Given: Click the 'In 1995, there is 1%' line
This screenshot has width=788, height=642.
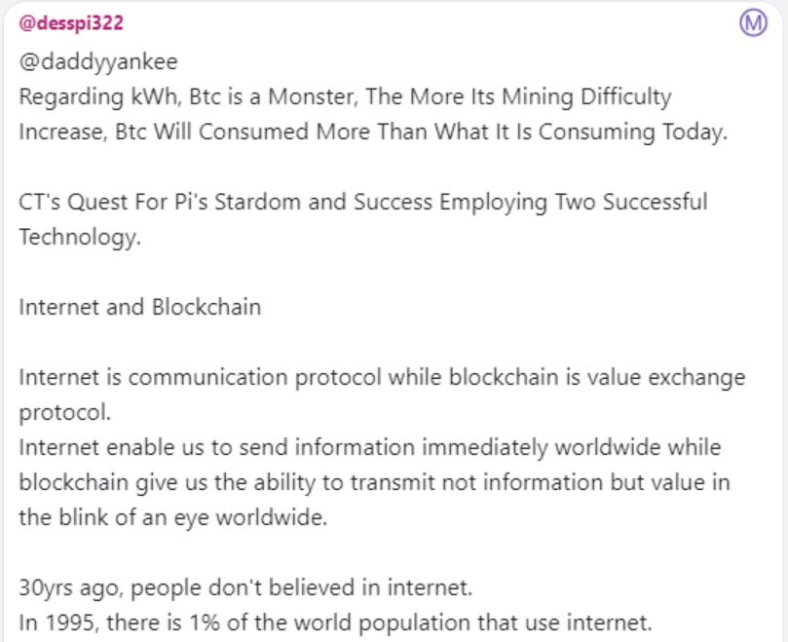Looking at the screenshot, I should (x=336, y=623).
